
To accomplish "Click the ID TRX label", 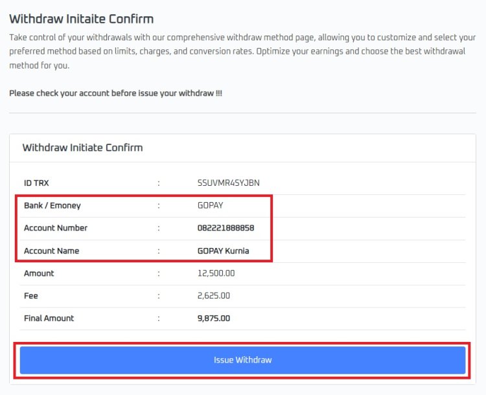I will 36,183.
